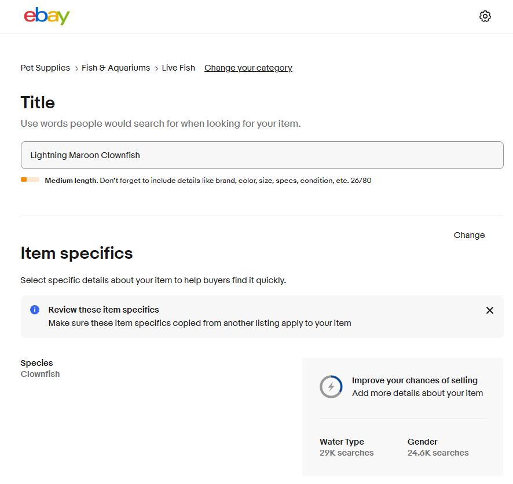Dismiss the Review item specifics notice
Screen dimensions: 513x484
click(489, 310)
